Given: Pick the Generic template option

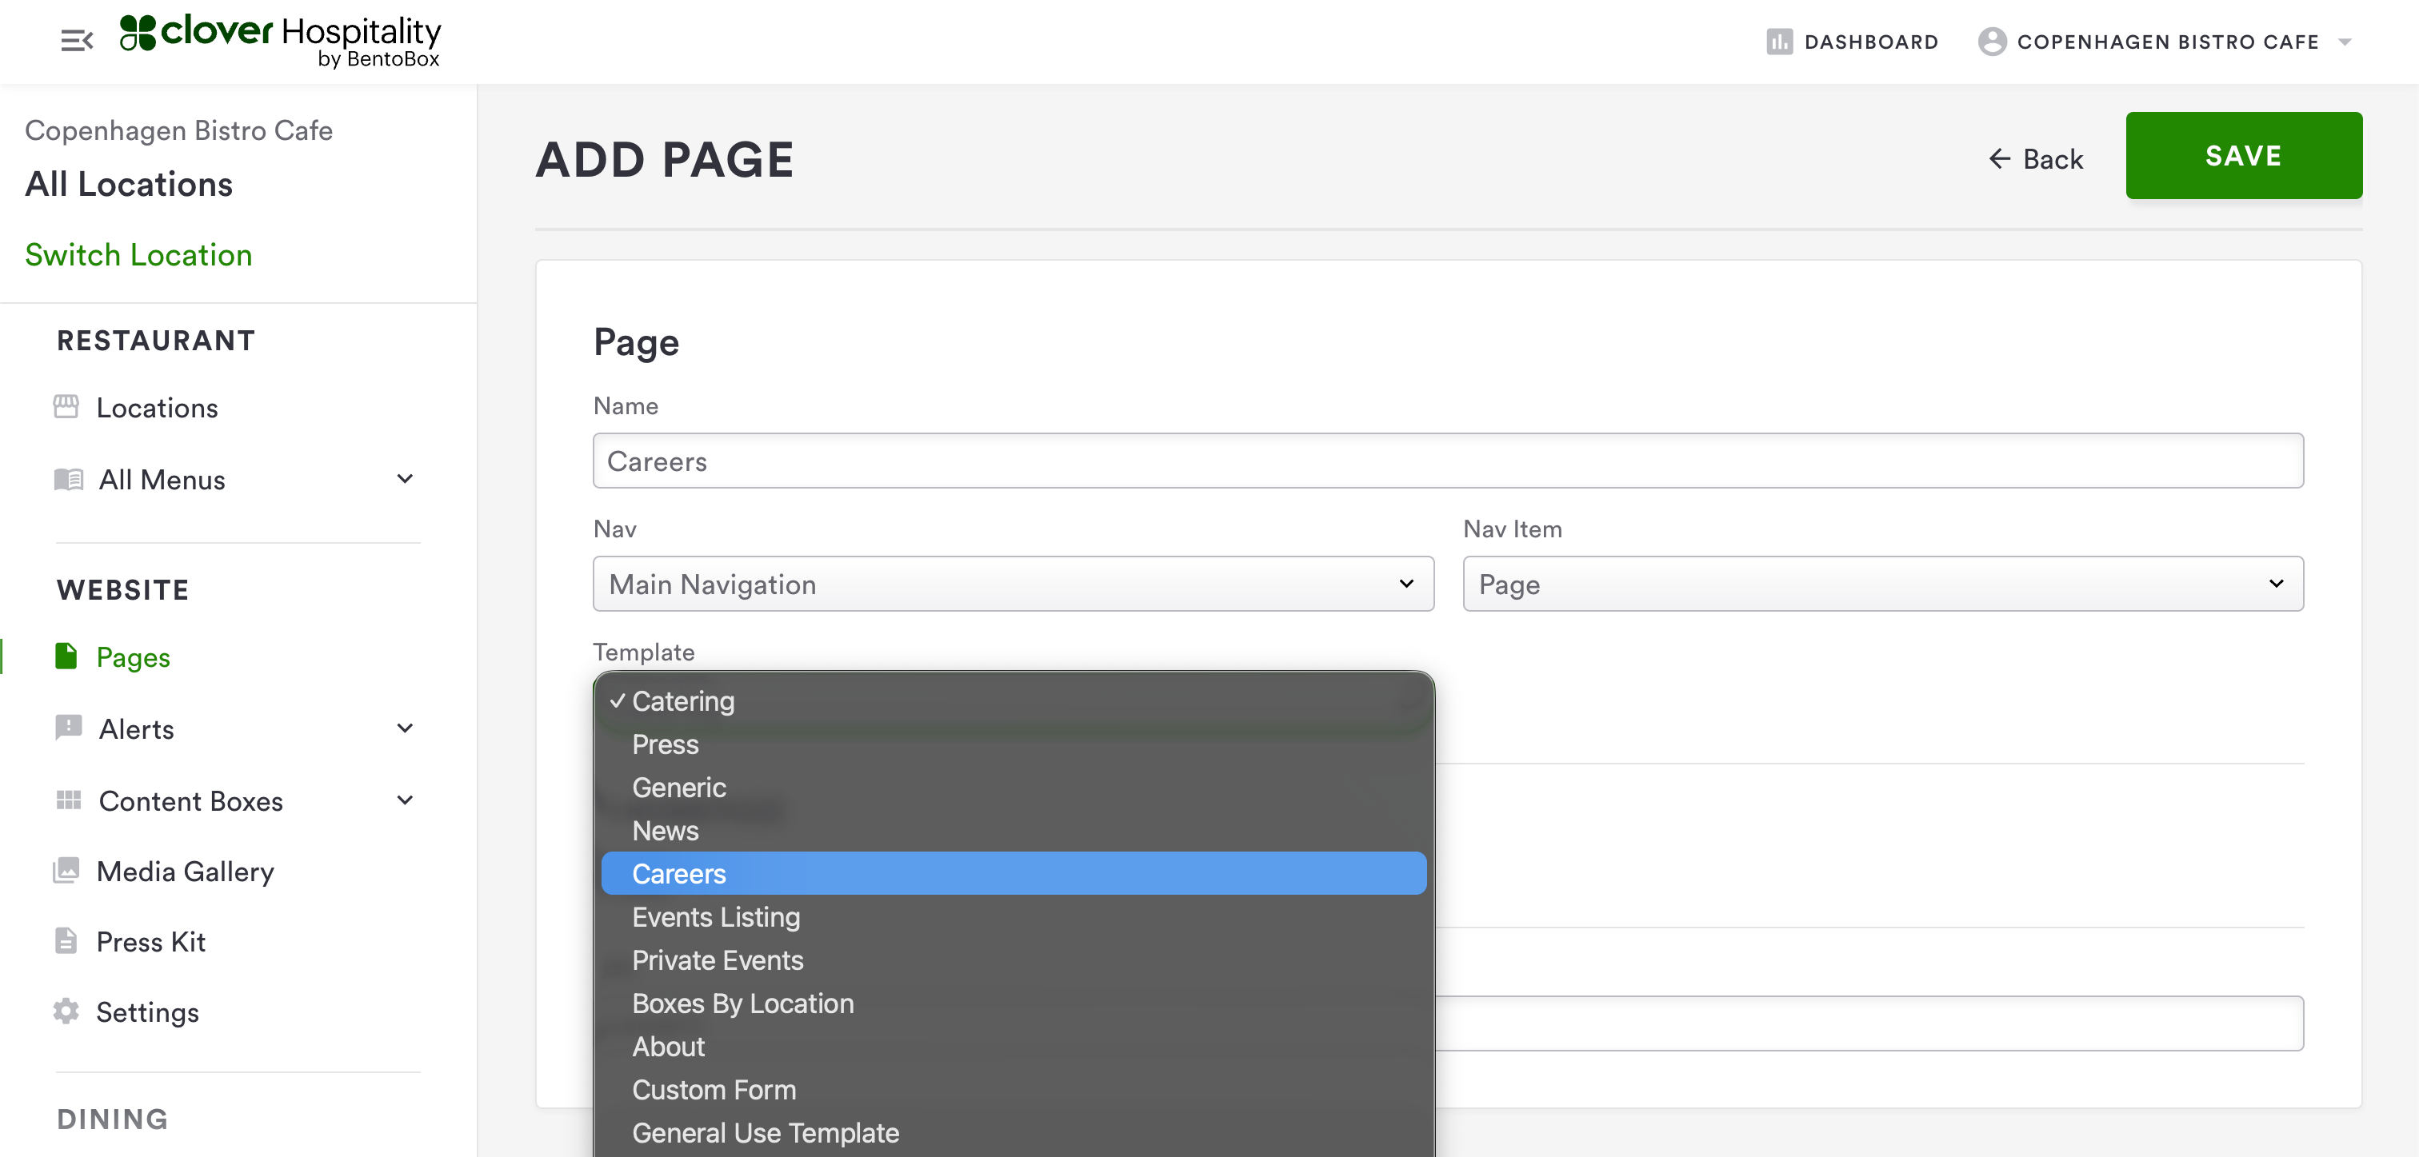Looking at the screenshot, I should click(679, 786).
